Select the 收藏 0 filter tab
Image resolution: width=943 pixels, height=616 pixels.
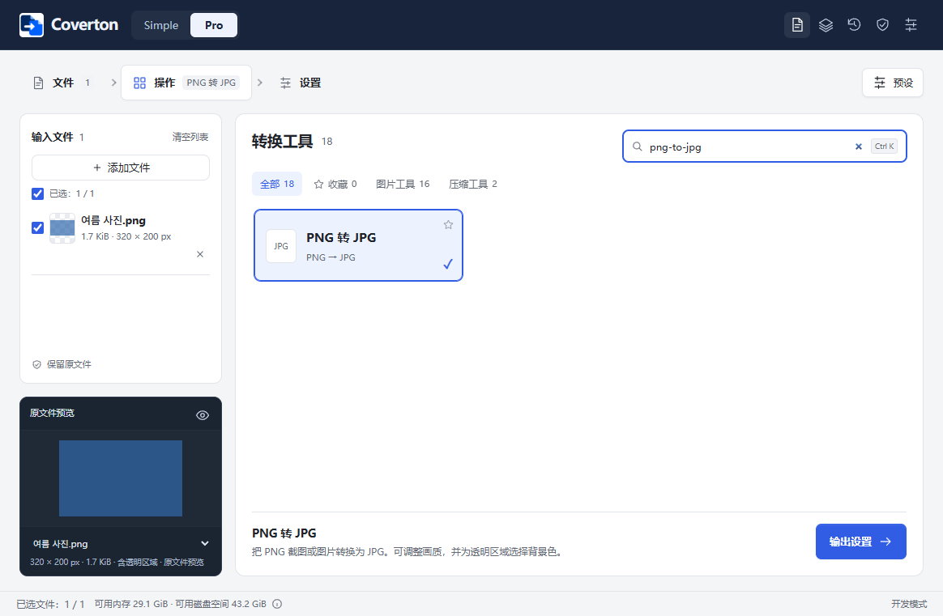pyautogui.click(x=335, y=184)
